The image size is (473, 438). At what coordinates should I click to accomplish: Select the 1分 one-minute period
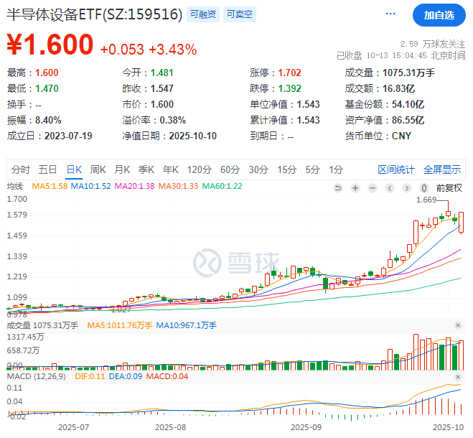(x=336, y=169)
